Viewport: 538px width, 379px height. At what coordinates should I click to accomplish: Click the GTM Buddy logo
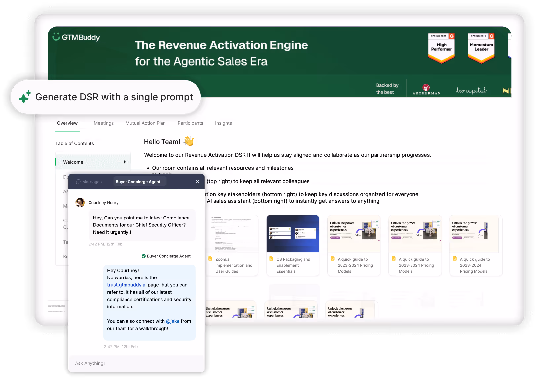(x=76, y=37)
